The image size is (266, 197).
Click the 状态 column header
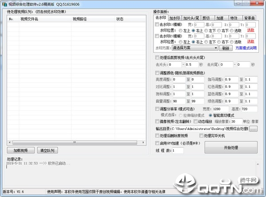coord(130,19)
